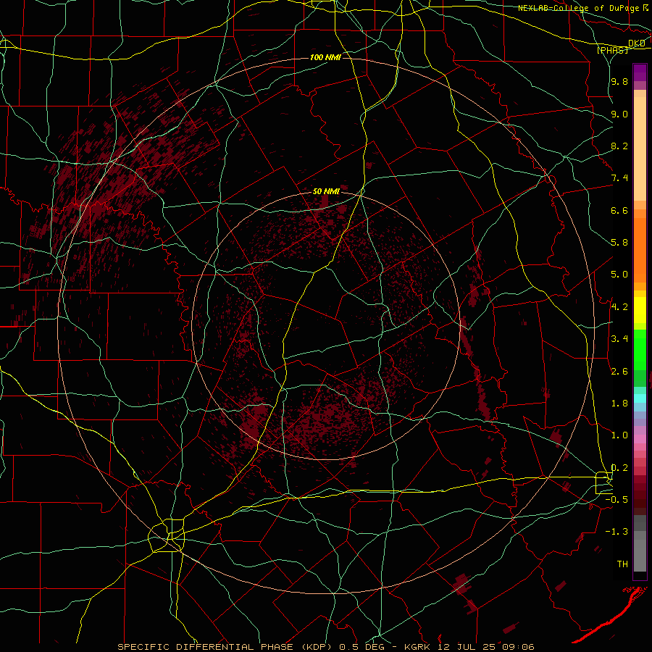Click the "[PHAS]" unit label
The width and height of the screenshot is (652, 652).
coord(612,50)
